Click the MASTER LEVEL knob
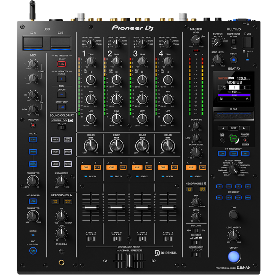The image size is (277, 277). (196, 40)
